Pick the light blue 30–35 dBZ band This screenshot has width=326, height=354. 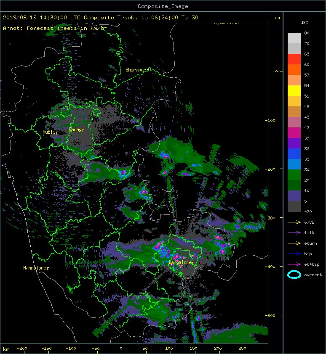[294, 164]
